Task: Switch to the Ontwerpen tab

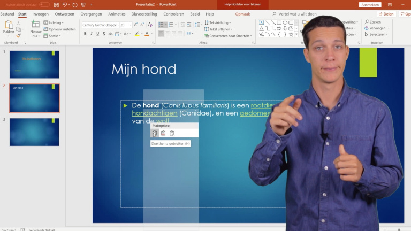Action: click(x=64, y=14)
